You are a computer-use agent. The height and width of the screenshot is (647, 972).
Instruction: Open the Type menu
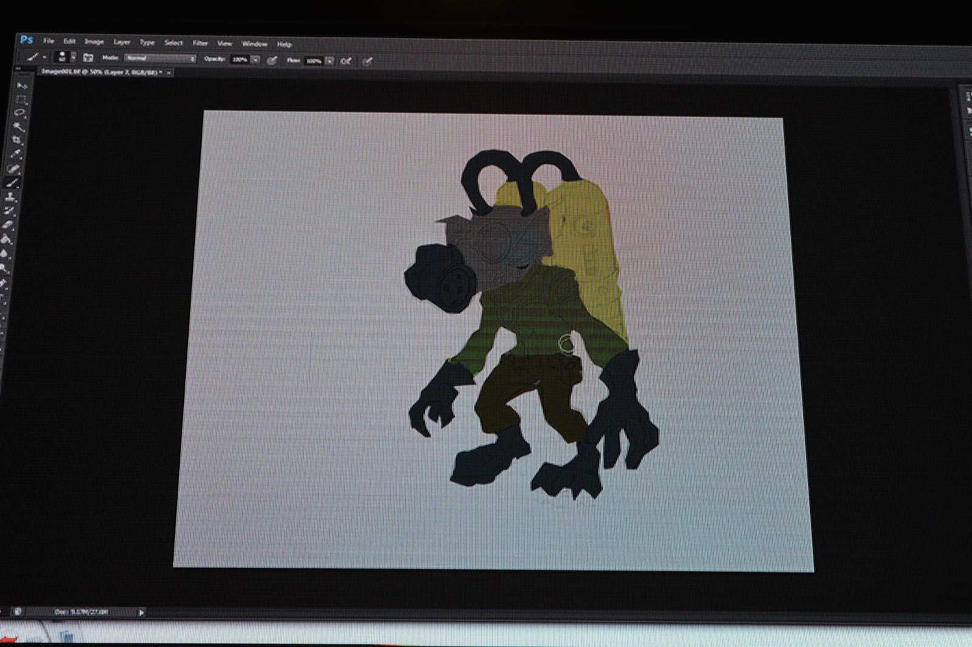click(147, 42)
